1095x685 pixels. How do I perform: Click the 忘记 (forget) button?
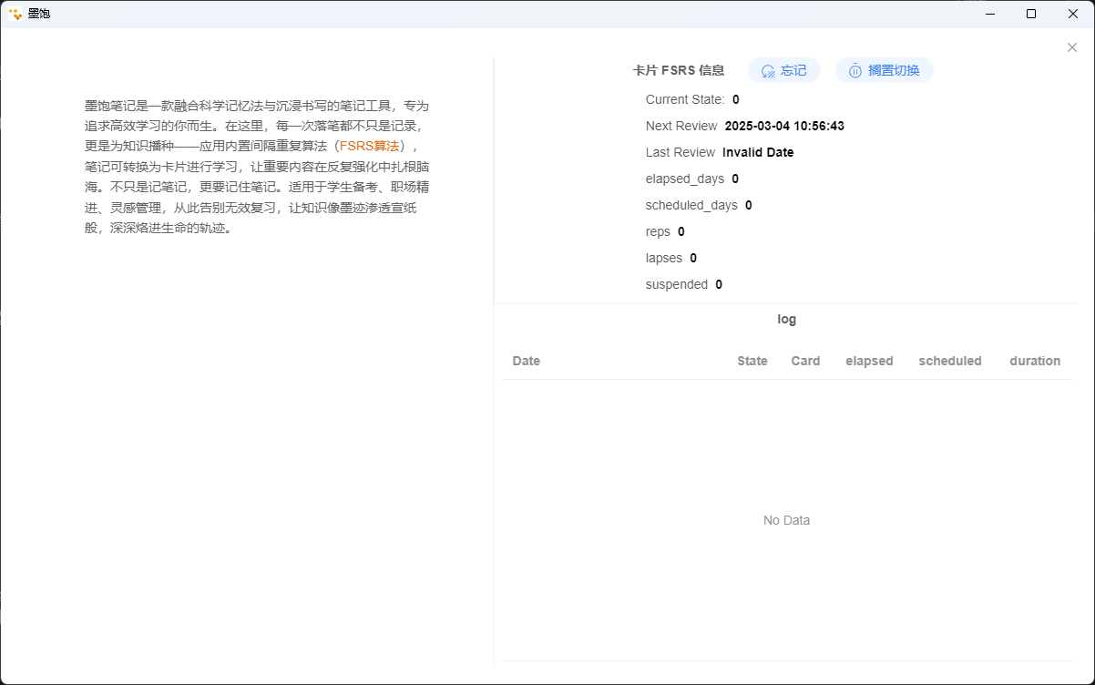[784, 70]
